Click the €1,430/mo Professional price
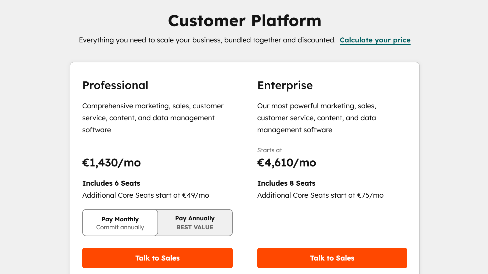This screenshot has width=488, height=274. click(x=112, y=163)
